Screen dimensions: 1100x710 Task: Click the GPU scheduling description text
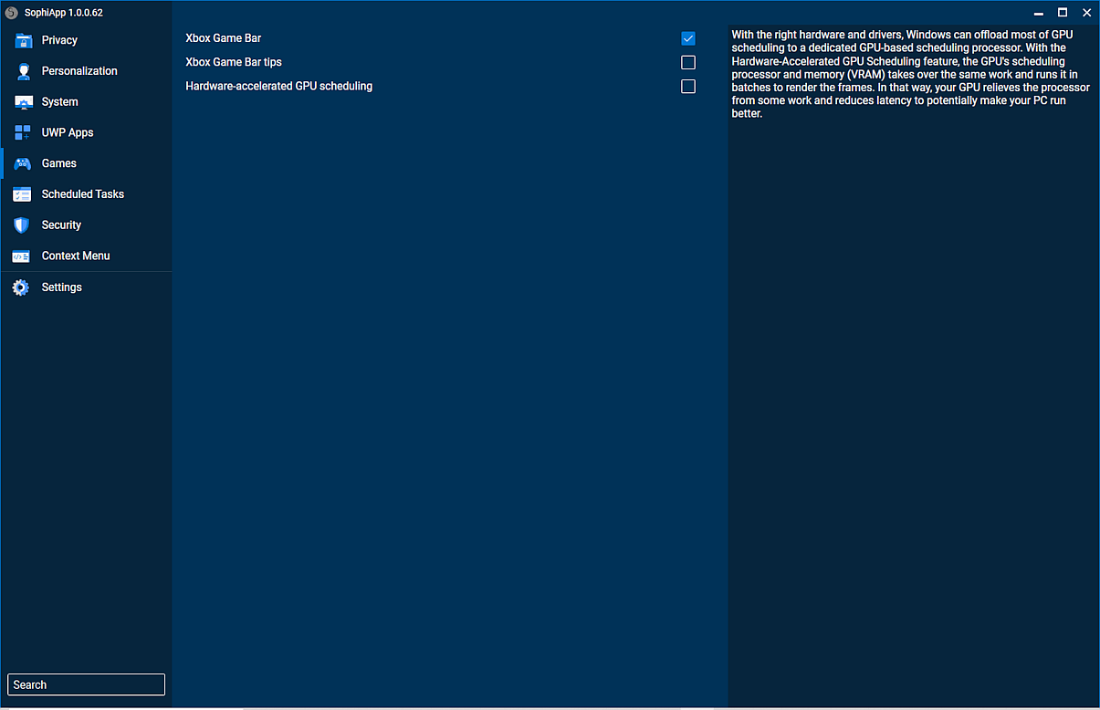point(911,74)
